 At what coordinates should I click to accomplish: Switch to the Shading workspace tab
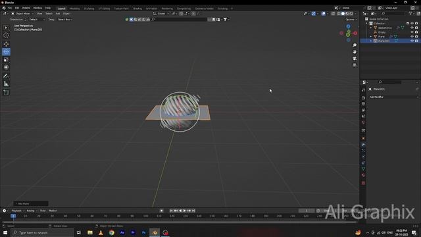[137, 9]
